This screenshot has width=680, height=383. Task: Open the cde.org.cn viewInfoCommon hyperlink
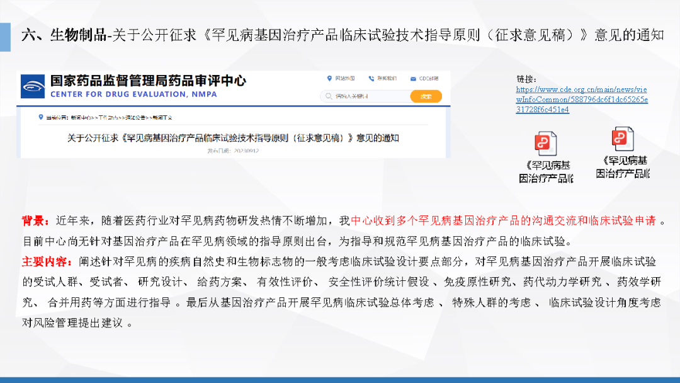coord(581,100)
